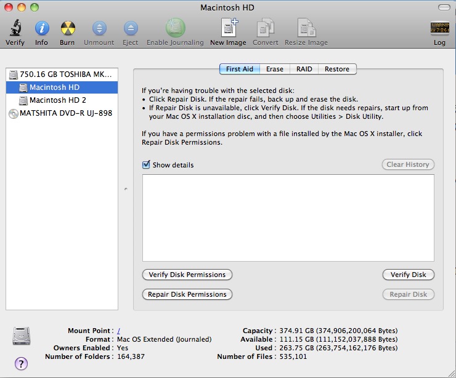Click the large disk icon beside Mount Point
Viewport: 456px width, 378px height.
click(x=21, y=336)
